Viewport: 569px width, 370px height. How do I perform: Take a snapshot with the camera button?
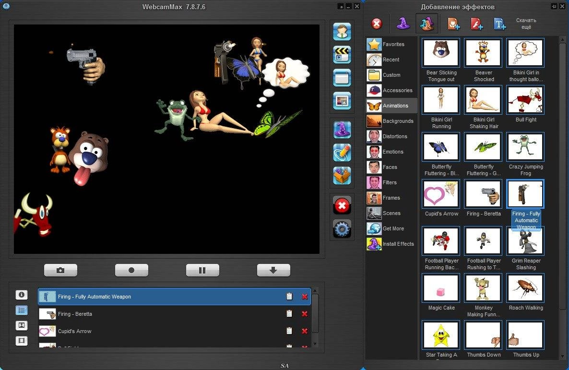60,270
